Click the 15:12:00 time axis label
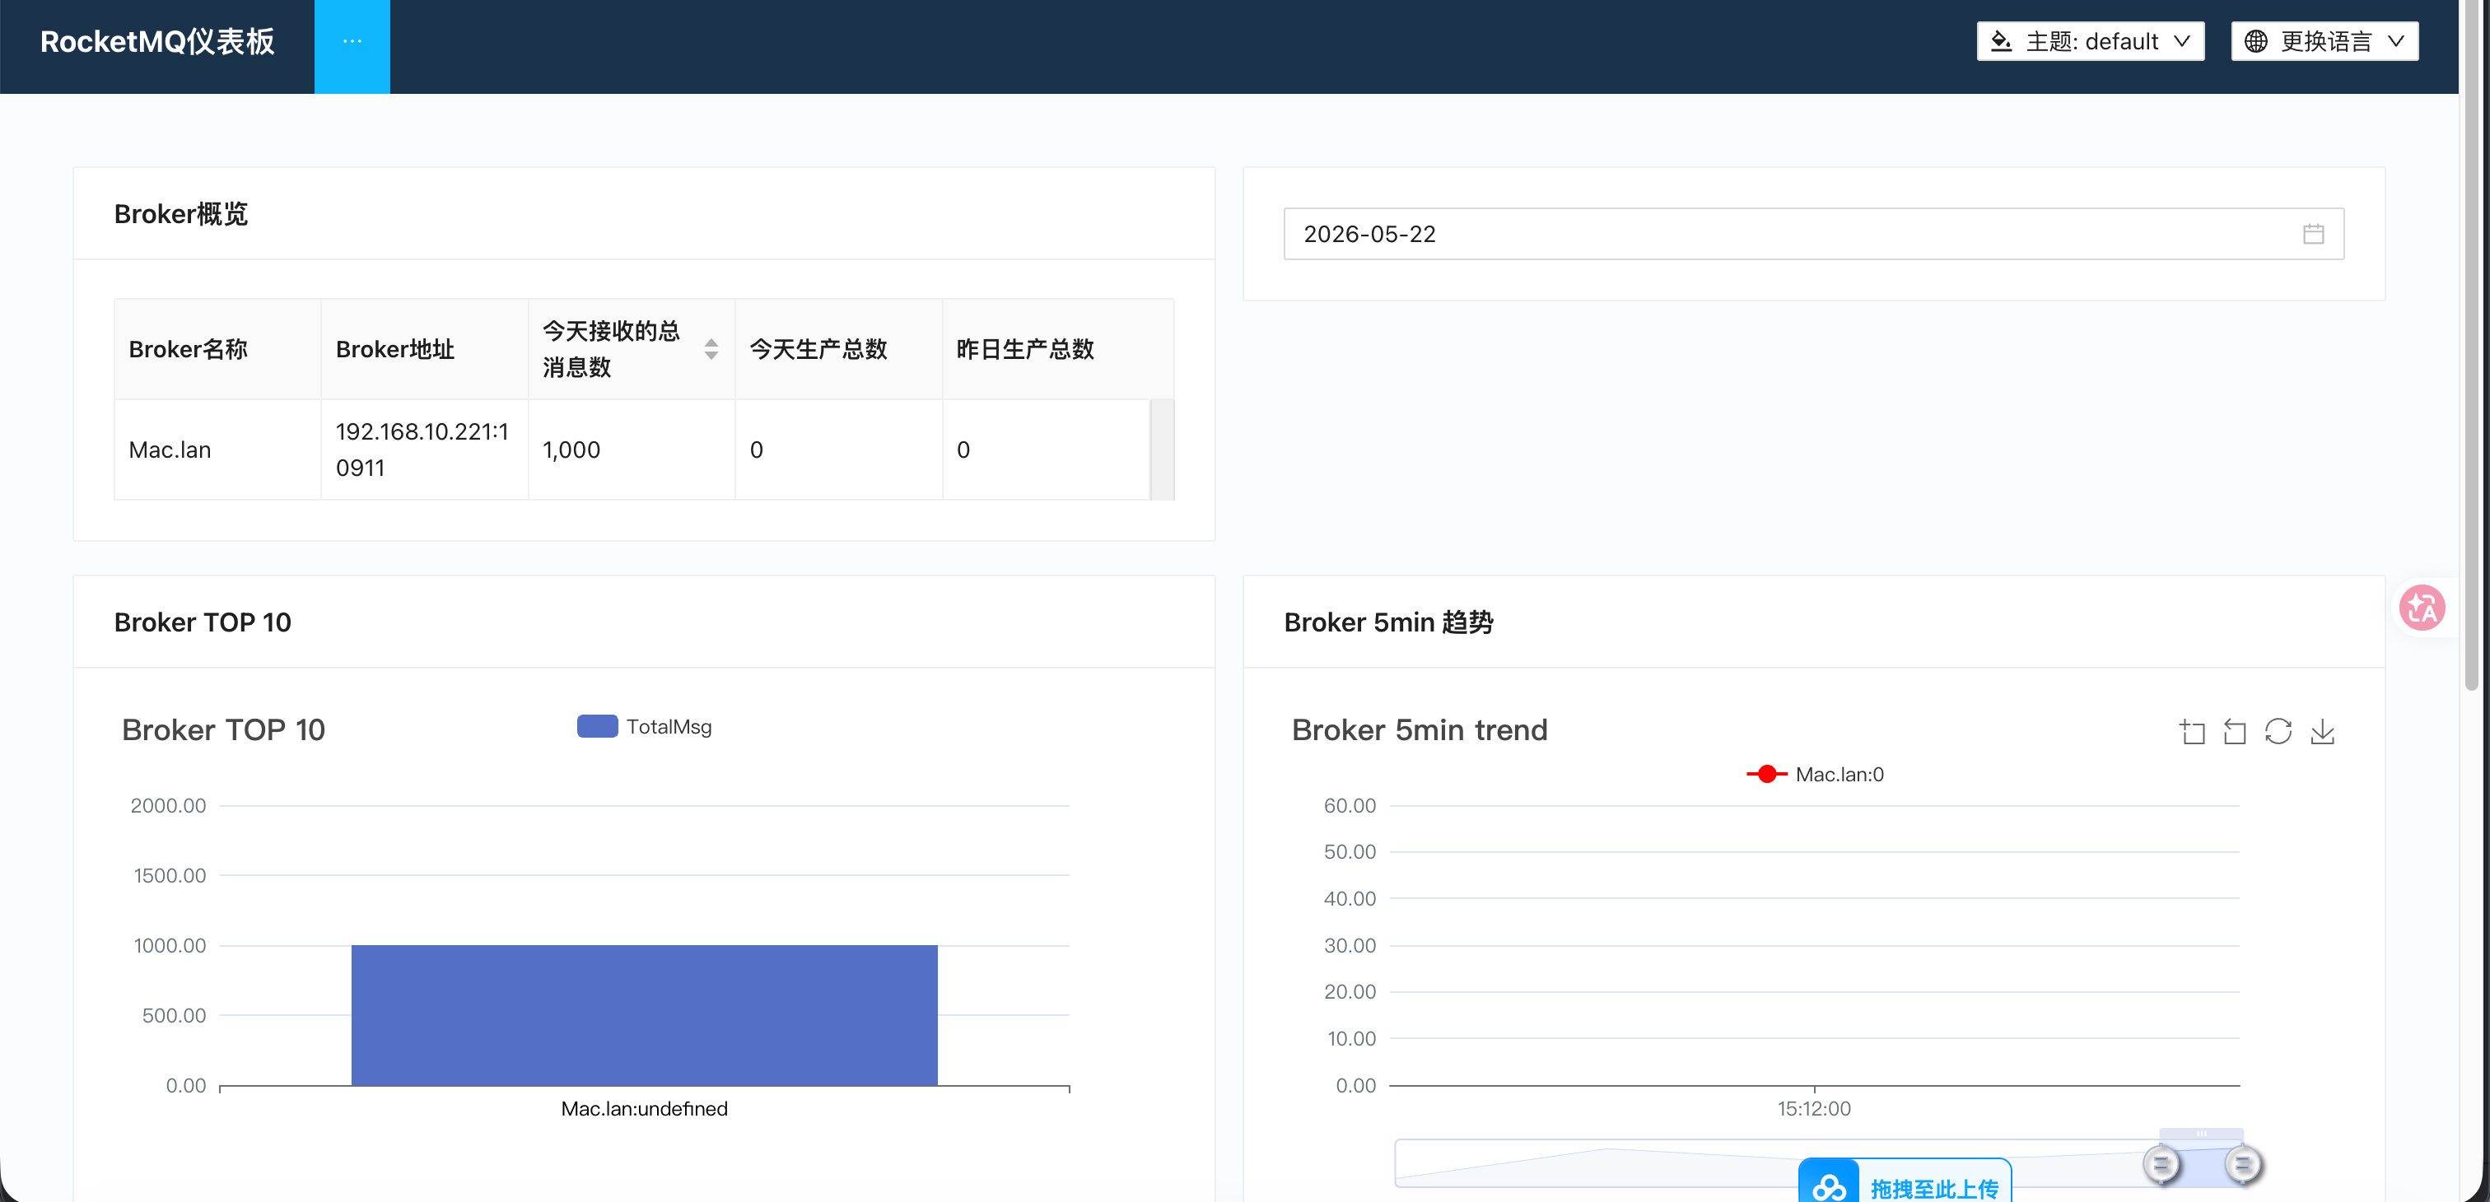This screenshot has height=1202, width=2490. [1813, 1108]
